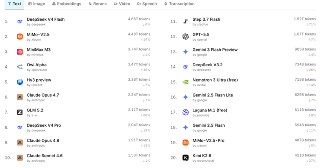Image resolution: width=321 pixels, height=168 pixels.
Task: Open the MiMo-V2.5-Pro model link
Action: [208, 140]
